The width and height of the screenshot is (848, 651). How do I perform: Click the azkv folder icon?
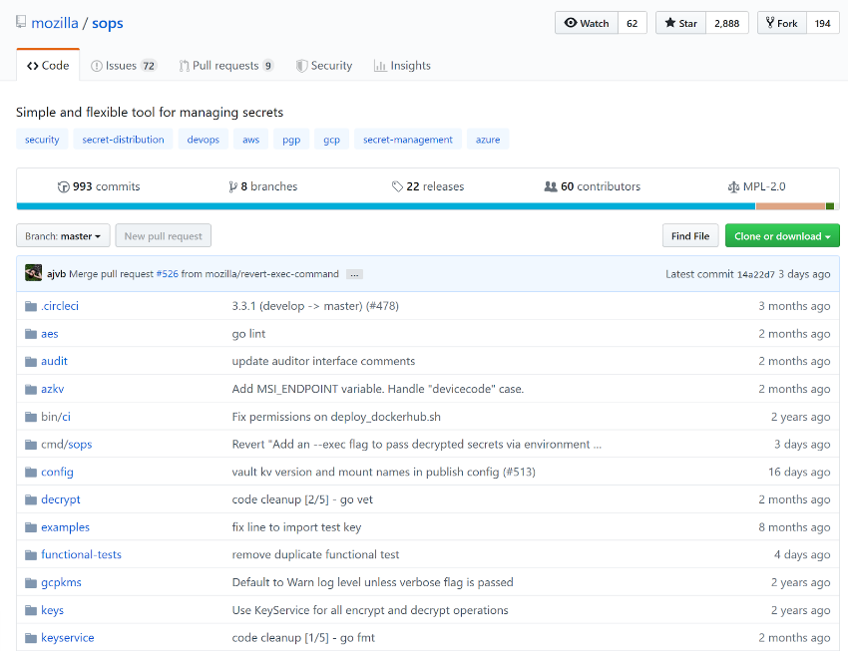[x=31, y=389]
